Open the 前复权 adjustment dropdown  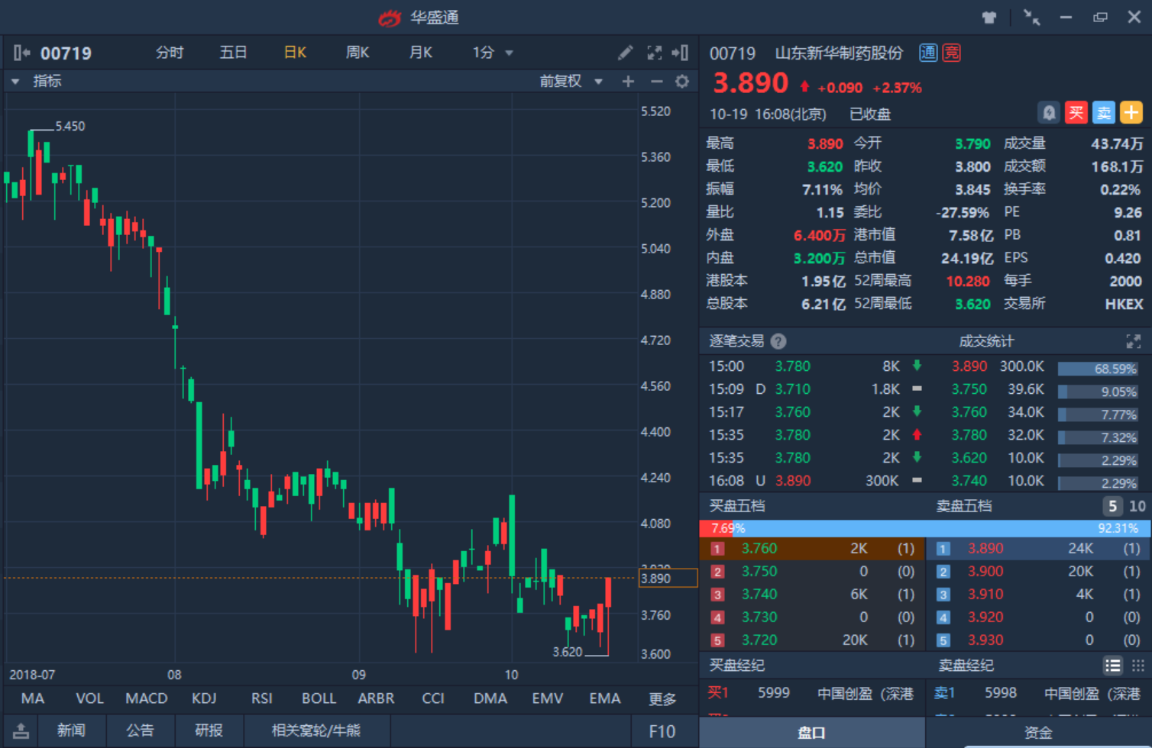point(571,81)
